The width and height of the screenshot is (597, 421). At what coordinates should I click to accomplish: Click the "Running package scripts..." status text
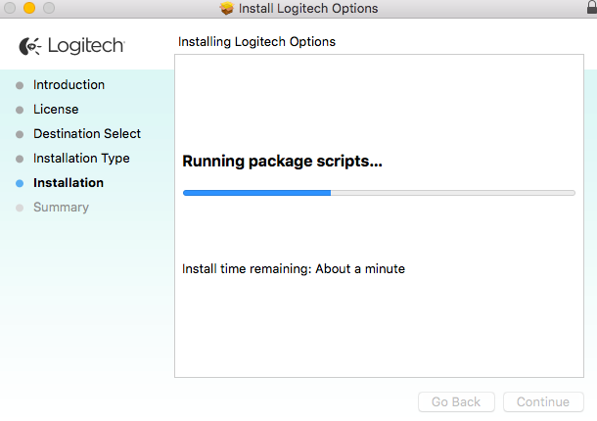pyautogui.click(x=282, y=162)
